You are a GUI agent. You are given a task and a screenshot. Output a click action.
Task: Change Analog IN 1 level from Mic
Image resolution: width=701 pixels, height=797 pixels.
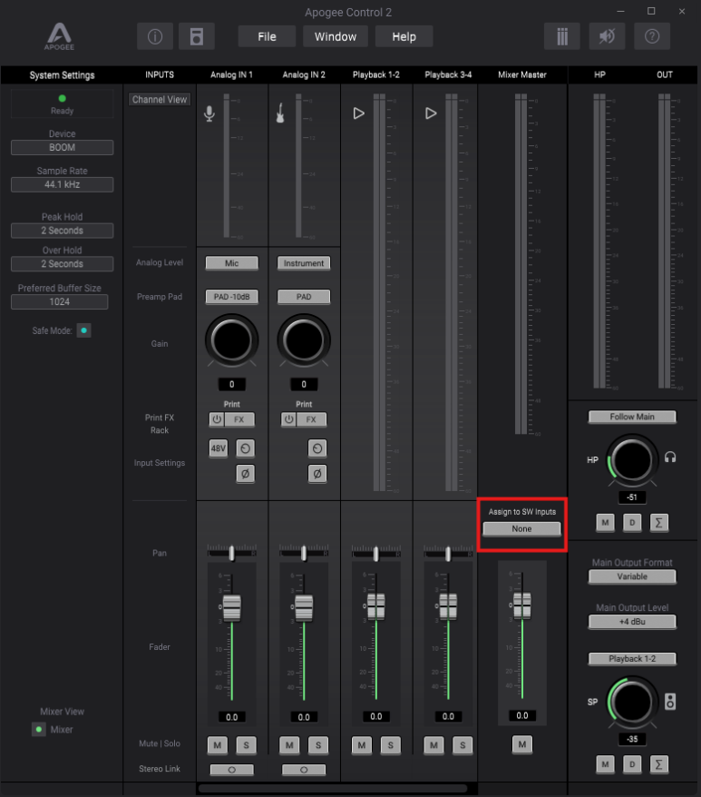pyautogui.click(x=231, y=263)
